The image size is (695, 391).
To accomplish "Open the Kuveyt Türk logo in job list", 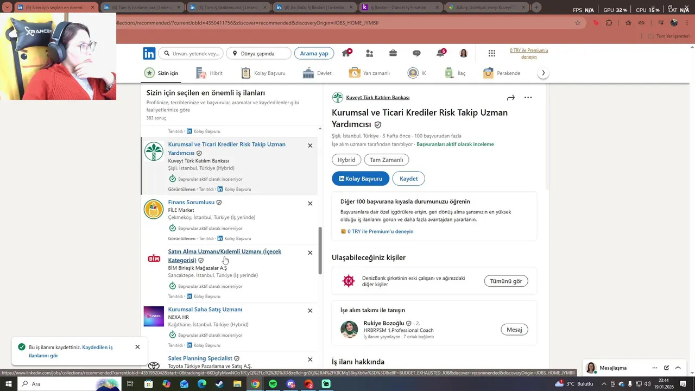I will click(x=154, y=152).
